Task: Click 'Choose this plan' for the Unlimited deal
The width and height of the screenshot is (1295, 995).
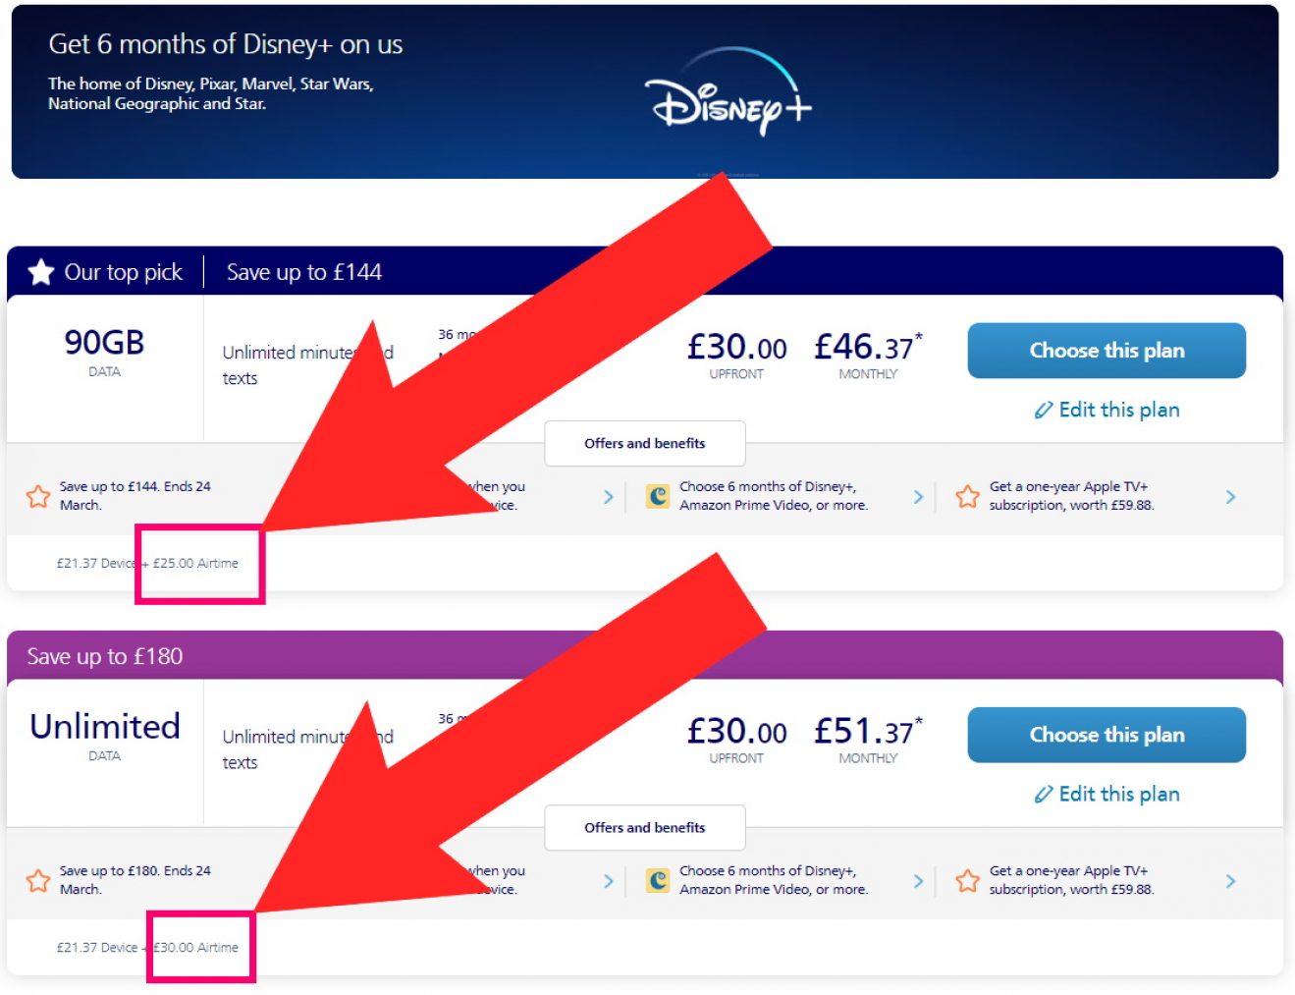Action: pos(1106,735)
